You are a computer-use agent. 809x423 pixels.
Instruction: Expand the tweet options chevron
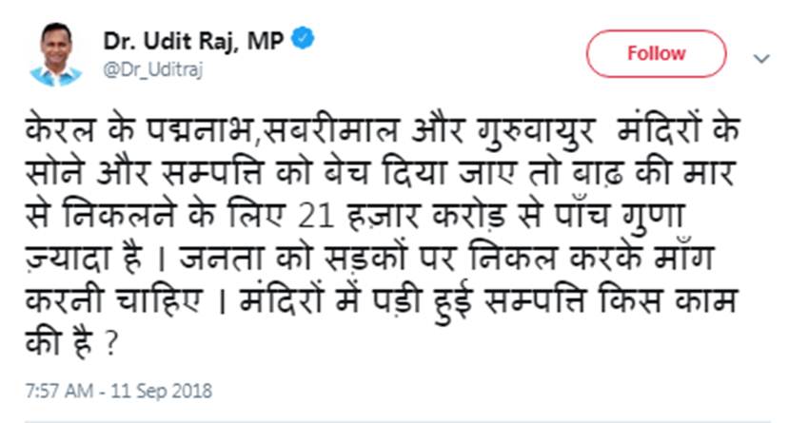point(761,58)
